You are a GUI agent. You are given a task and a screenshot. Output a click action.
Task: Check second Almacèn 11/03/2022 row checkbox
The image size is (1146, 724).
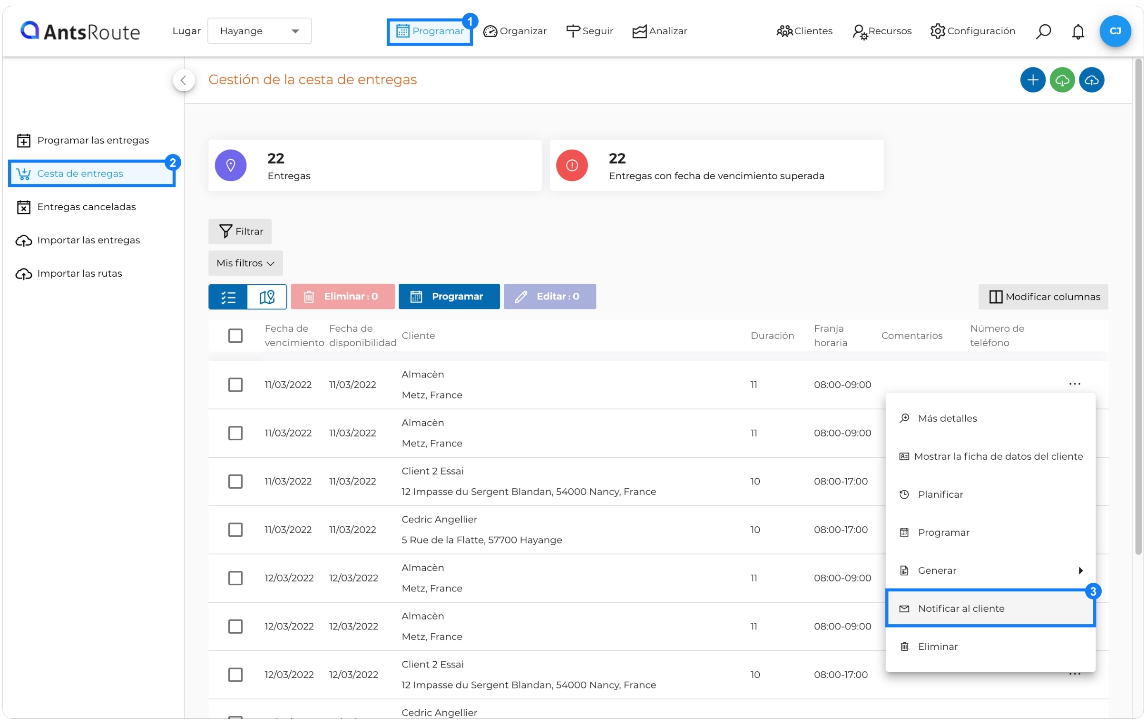pos(235,434)
